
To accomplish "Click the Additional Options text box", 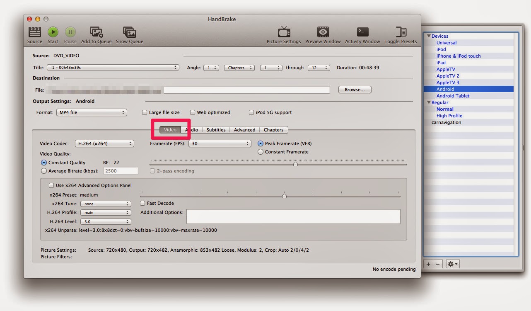I will pyautogui.click(x=293, y=216).
